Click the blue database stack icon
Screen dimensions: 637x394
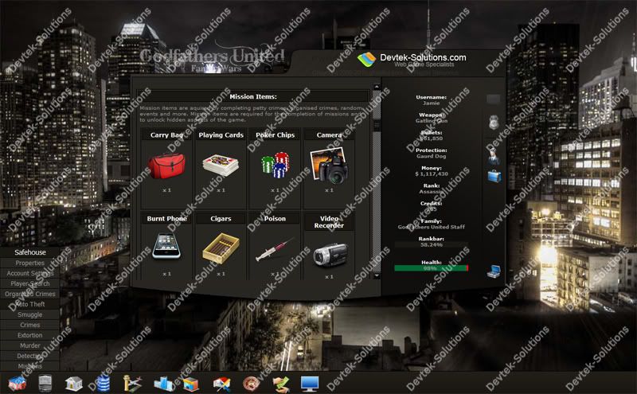[x=103, y=383]
